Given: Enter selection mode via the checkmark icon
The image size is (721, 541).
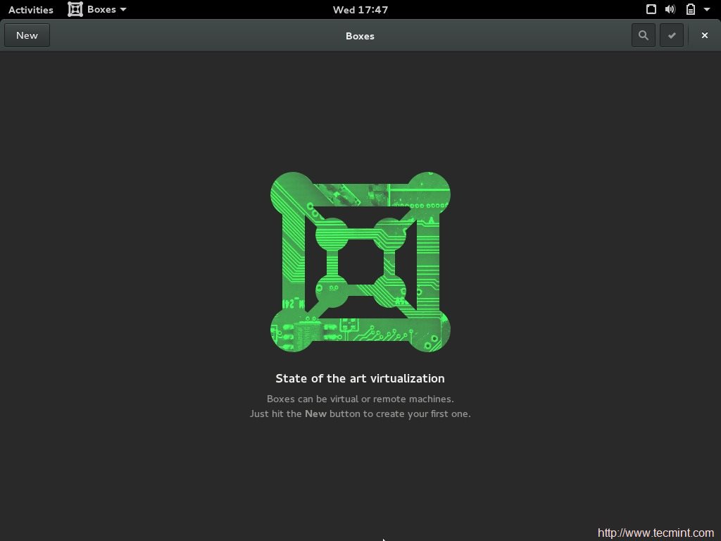Looking at the screenshot, I should click(x=671, y=35).
